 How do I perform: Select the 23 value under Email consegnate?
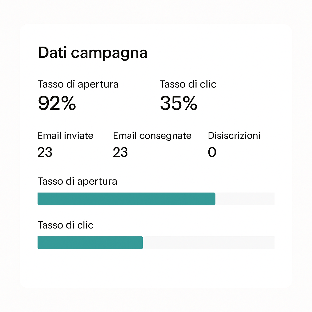[x=120, y=152]
